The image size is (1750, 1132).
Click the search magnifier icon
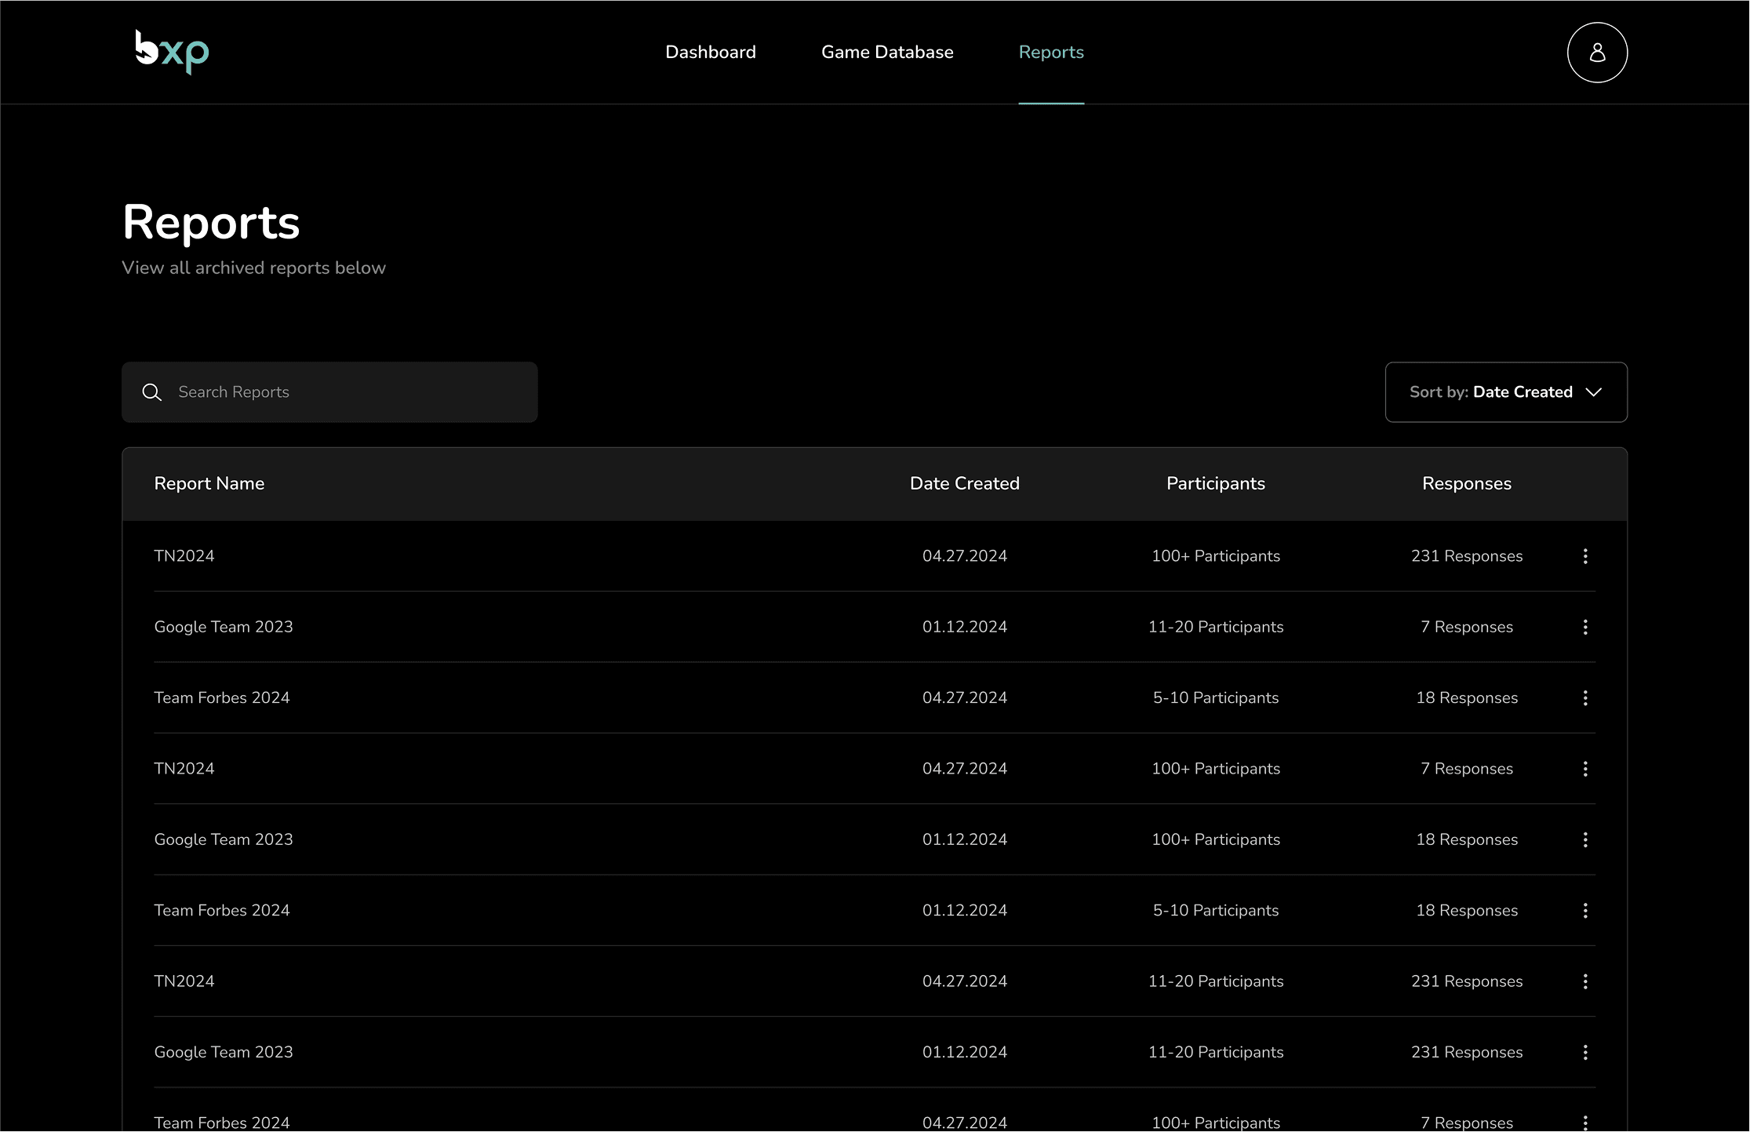(152, 392)
